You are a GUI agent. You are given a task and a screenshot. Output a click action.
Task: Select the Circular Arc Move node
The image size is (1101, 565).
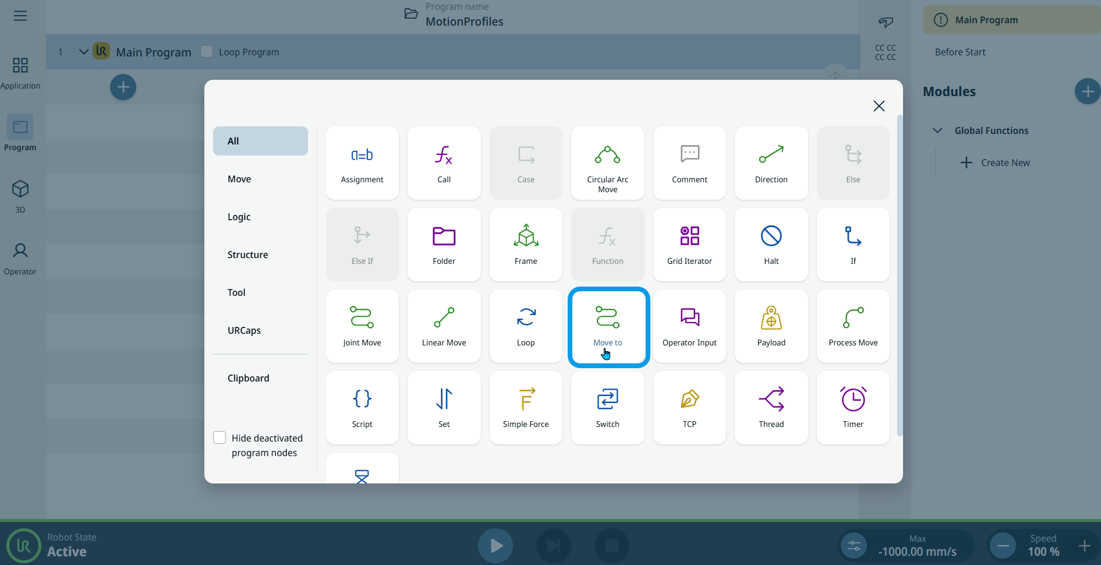click(x=607, y=163)
